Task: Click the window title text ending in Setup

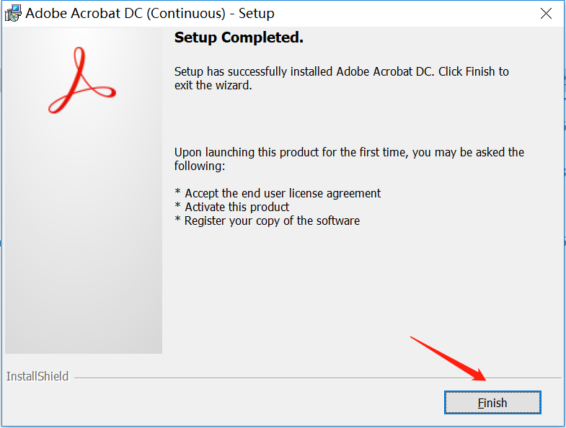Action: click(x=150, y=14)
